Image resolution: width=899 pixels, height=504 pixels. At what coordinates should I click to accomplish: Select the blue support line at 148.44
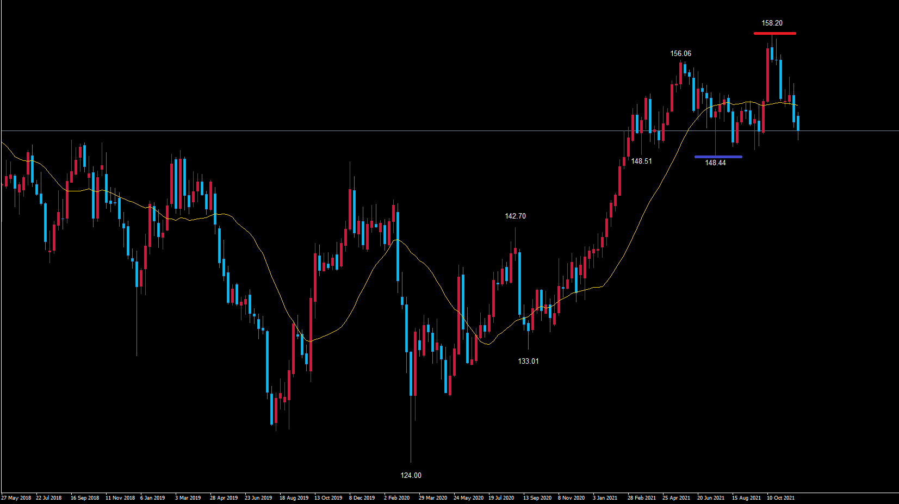[718, 157]
